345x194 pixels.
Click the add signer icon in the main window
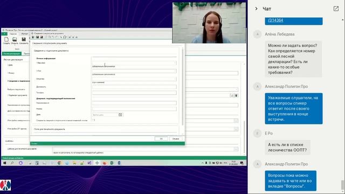click(232, 95)
